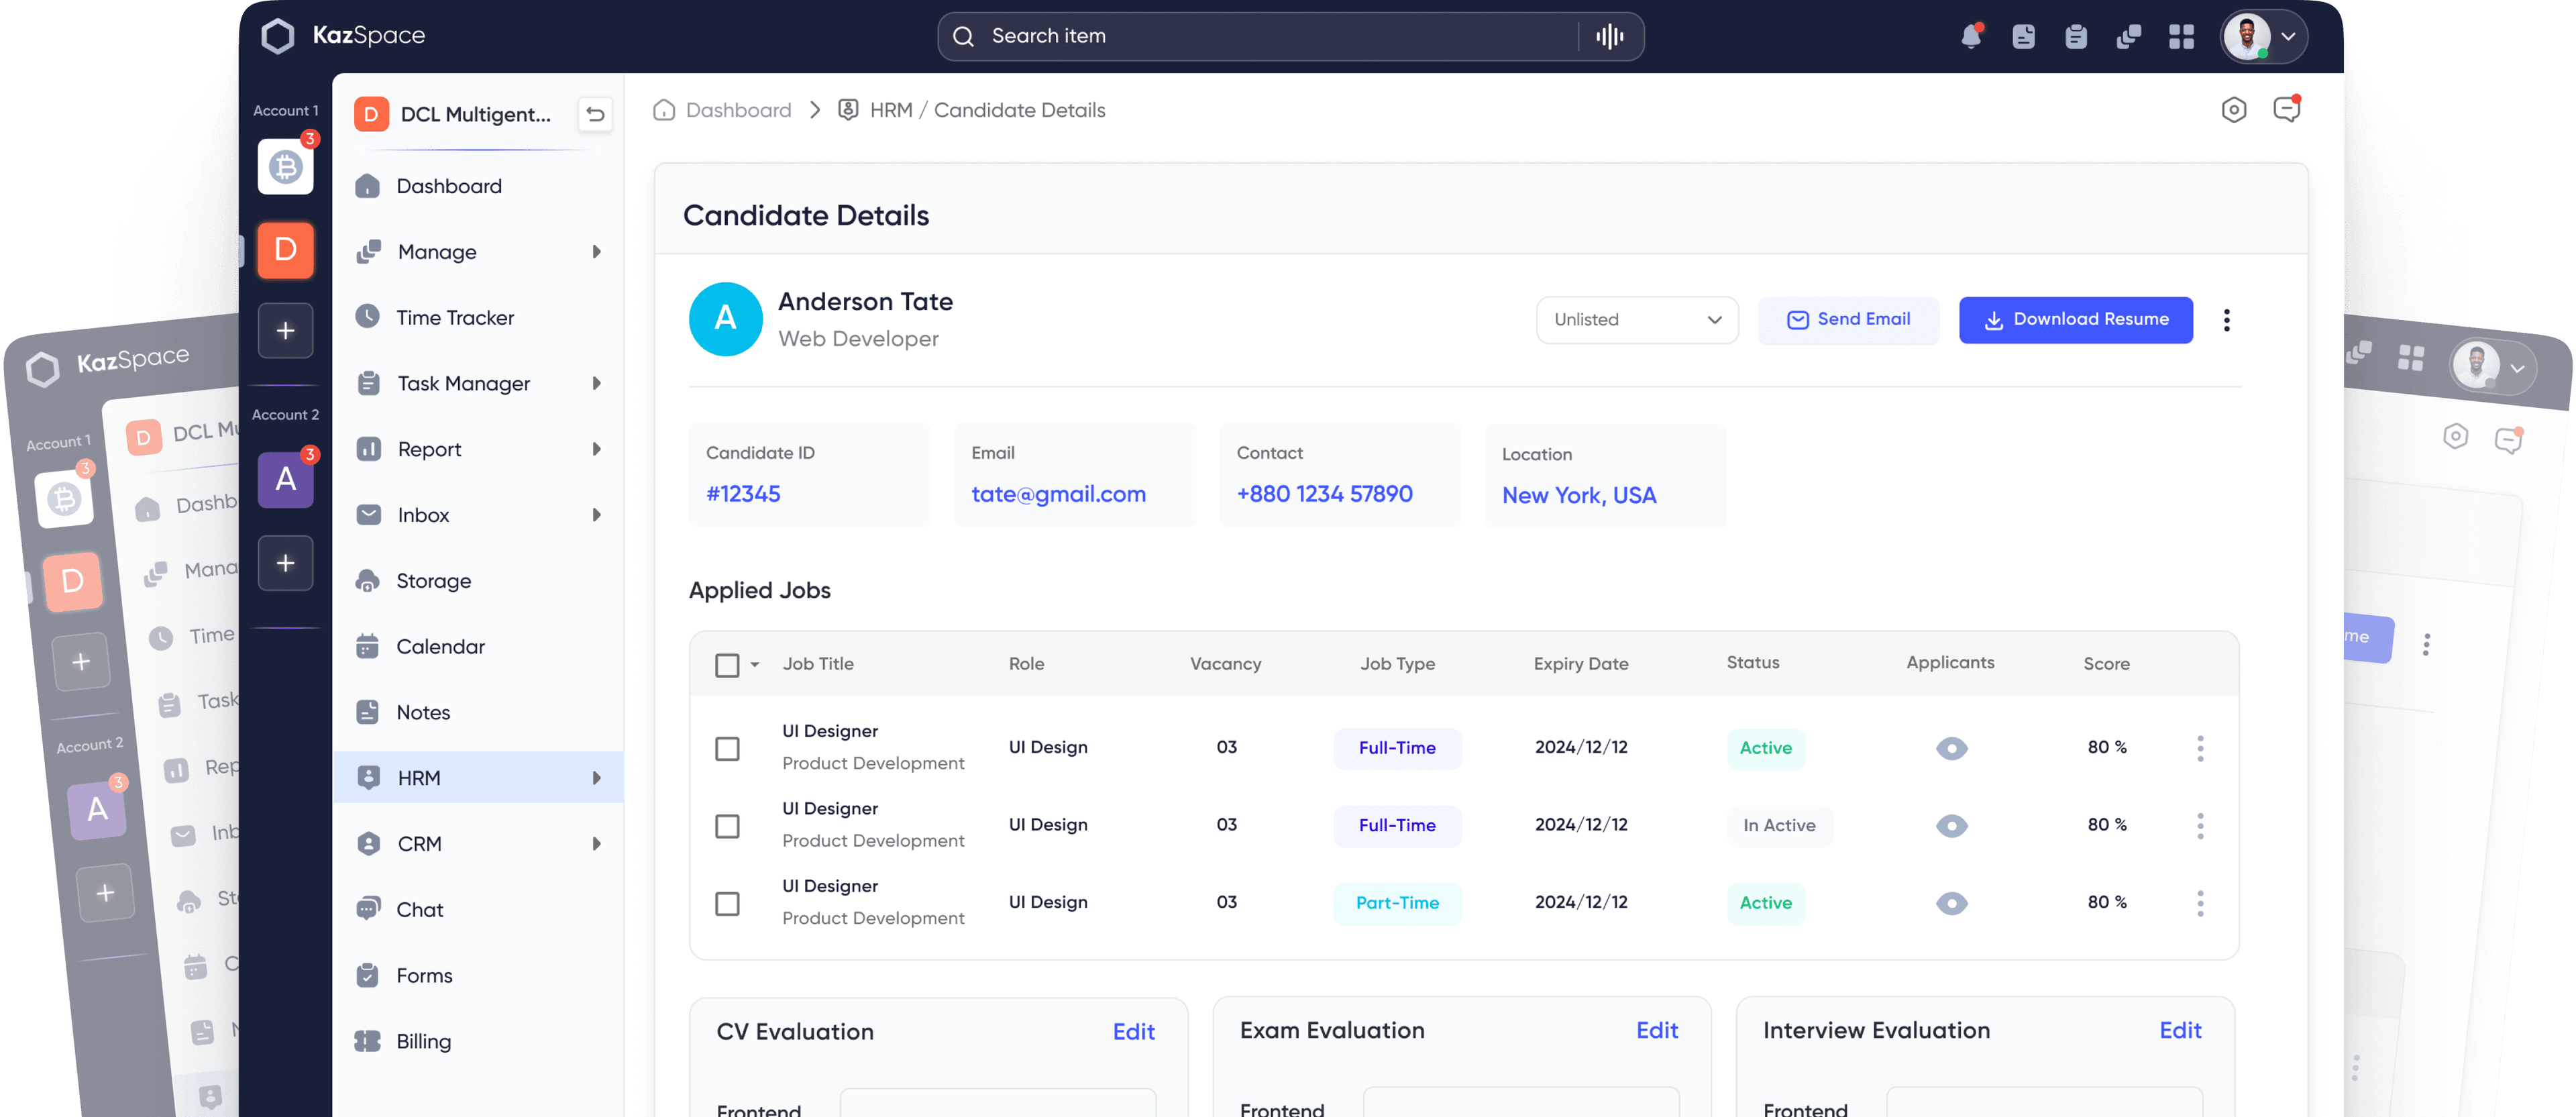Expand the Manage submenu arrow
Screen dimensions: 2576x1117
tap(596, 252)
